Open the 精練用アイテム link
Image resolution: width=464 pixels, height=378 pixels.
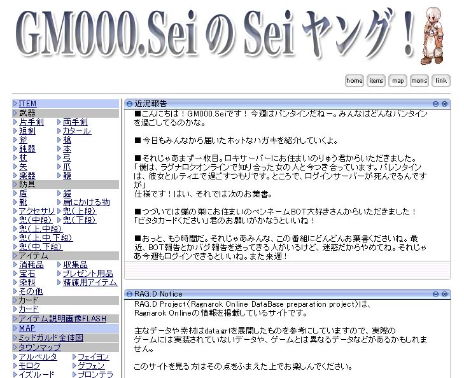pos(90,282)
